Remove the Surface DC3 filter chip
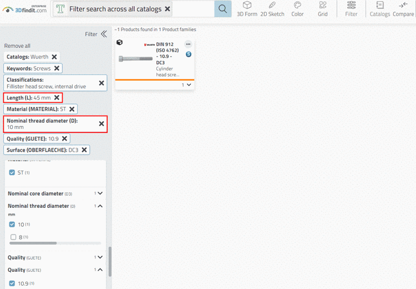The image size is (416, 289). pyautogui.click(x=84, y=150)
